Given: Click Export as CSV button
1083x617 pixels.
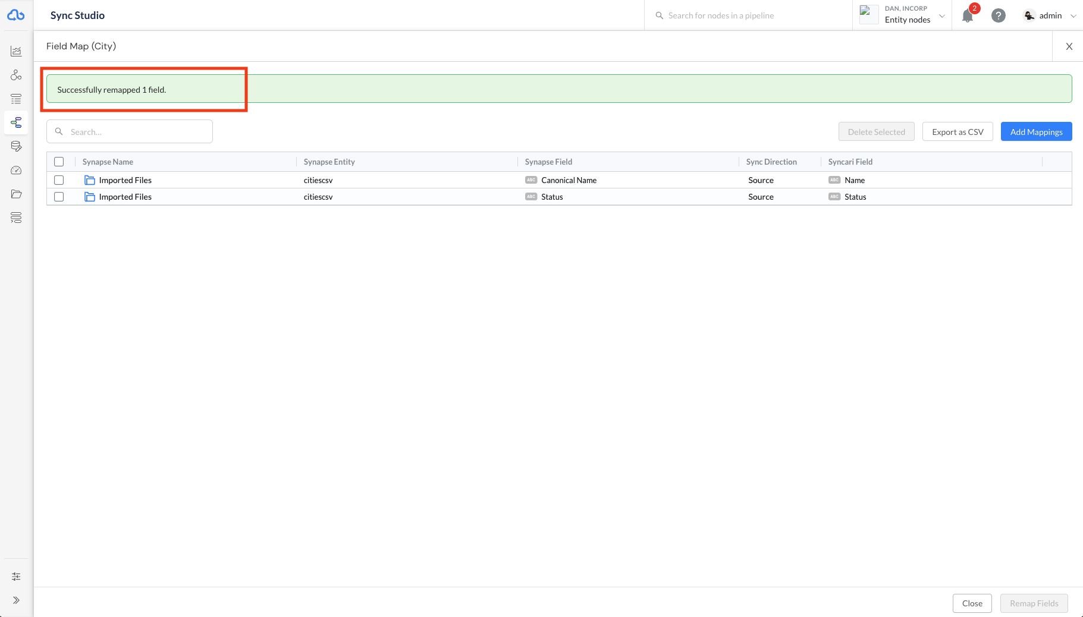Looking at the screenshot, I should [x=957, y=132].
